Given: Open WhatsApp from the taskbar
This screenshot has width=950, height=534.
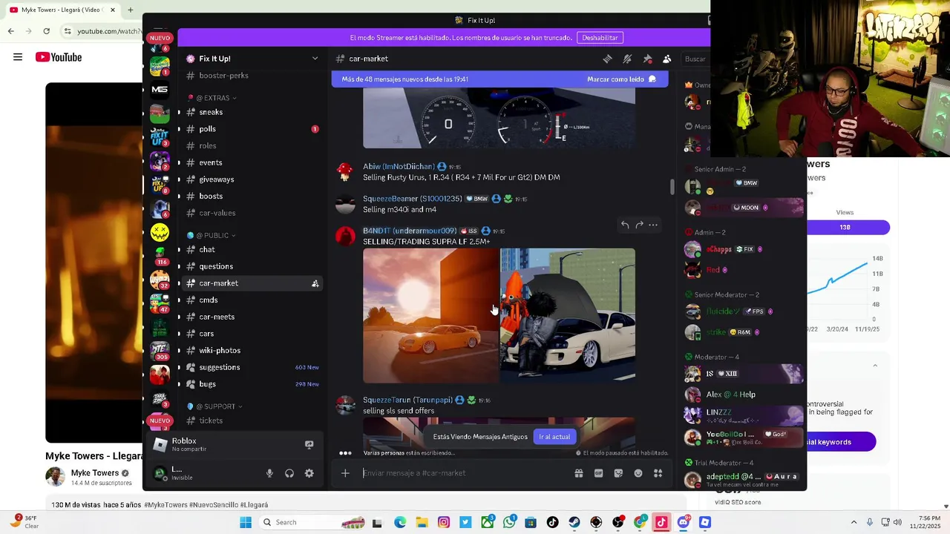Looking at the screenshot, I should pos(509,522).
